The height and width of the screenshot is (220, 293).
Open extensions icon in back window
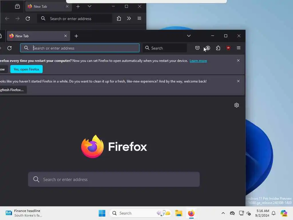tap(119, 19)
